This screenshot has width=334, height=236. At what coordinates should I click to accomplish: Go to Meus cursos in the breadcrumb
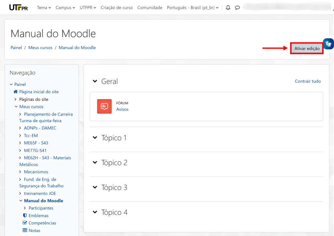(x=40, y=48)
